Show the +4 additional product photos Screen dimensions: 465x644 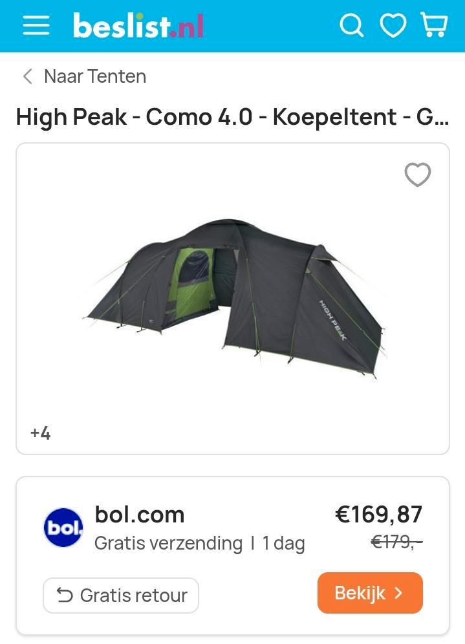click(x=40, y=433)
